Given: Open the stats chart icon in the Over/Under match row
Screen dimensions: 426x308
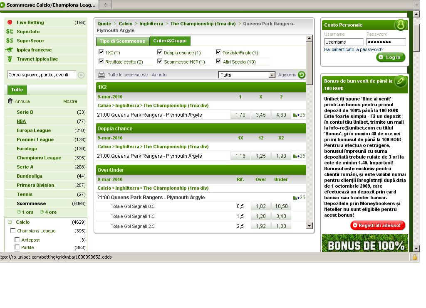Looking at the screenshot, I should point(295,198).
